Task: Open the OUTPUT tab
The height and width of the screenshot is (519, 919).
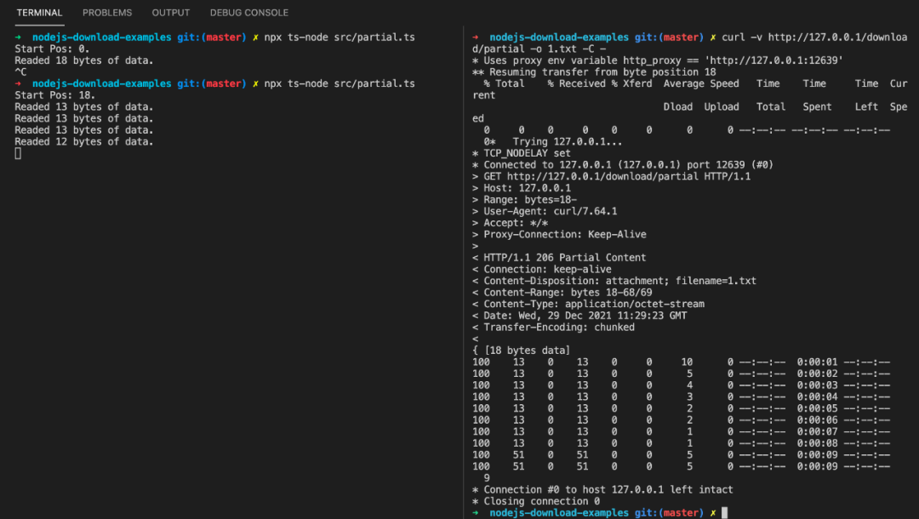Action: (170, 13)
